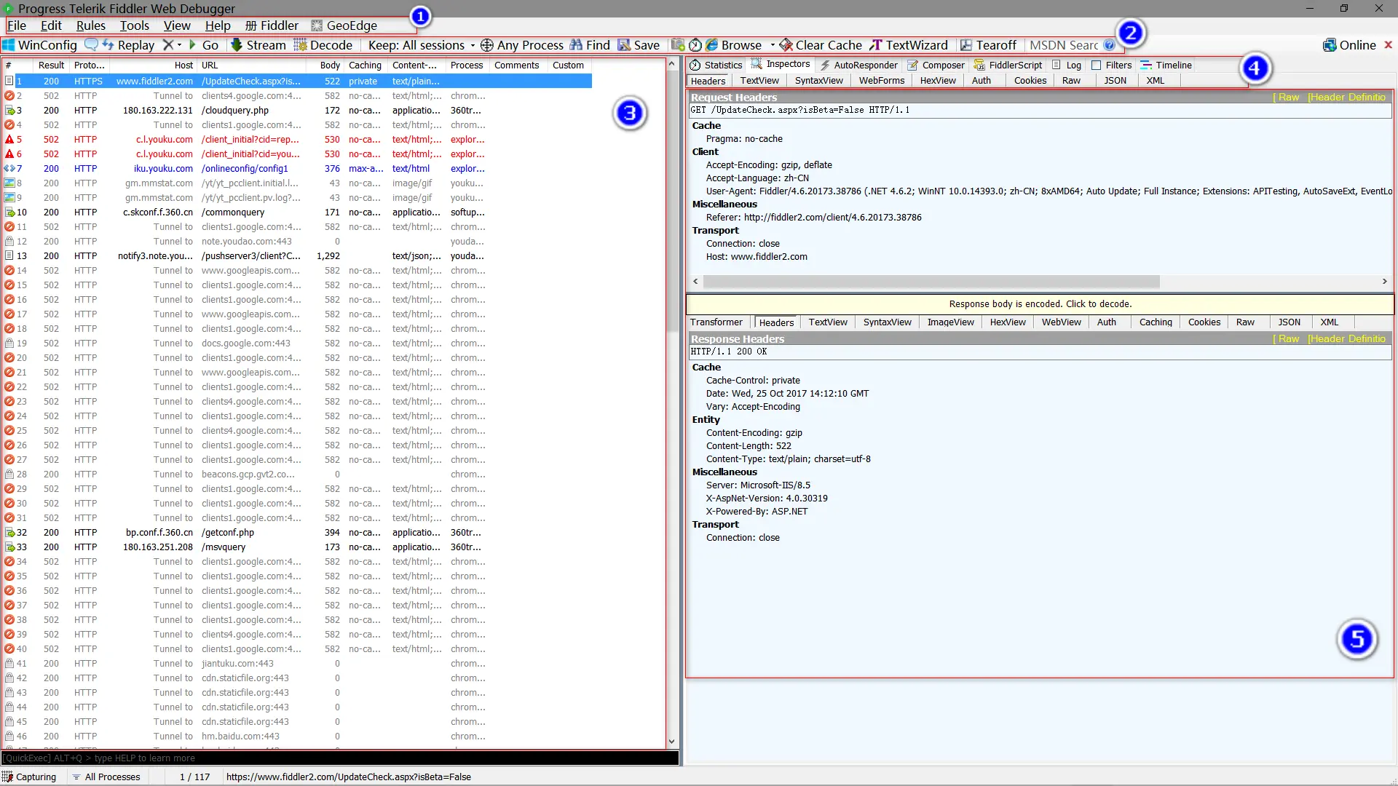The image size is (1398, 786).
Task: Open the Rules menu
Action: click(91, 25)
